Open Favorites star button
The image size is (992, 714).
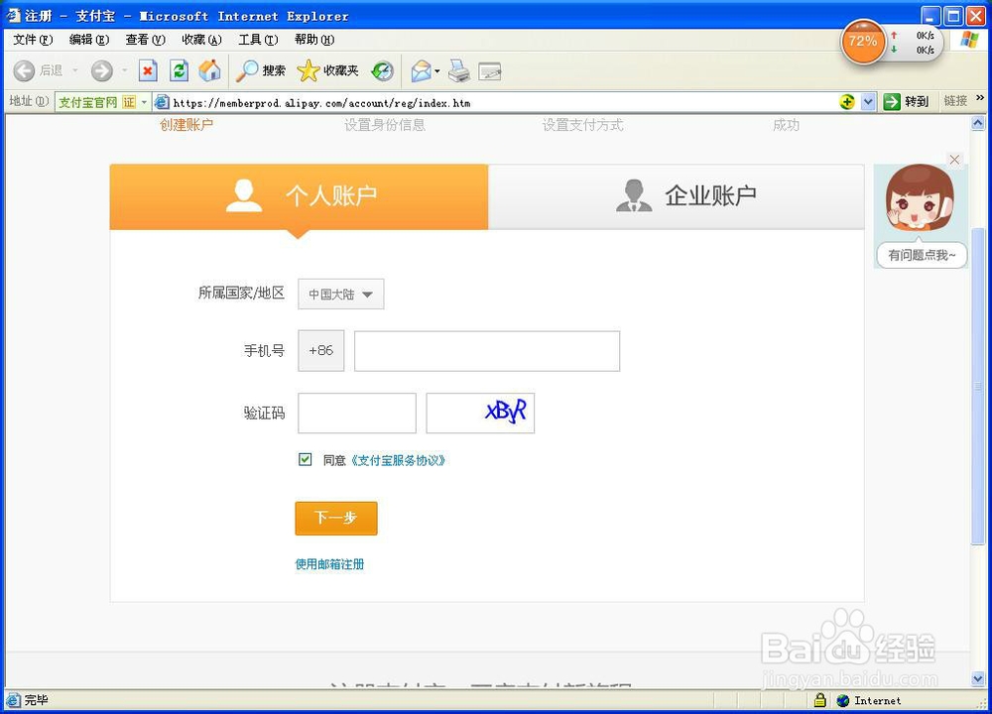point(327,70)
